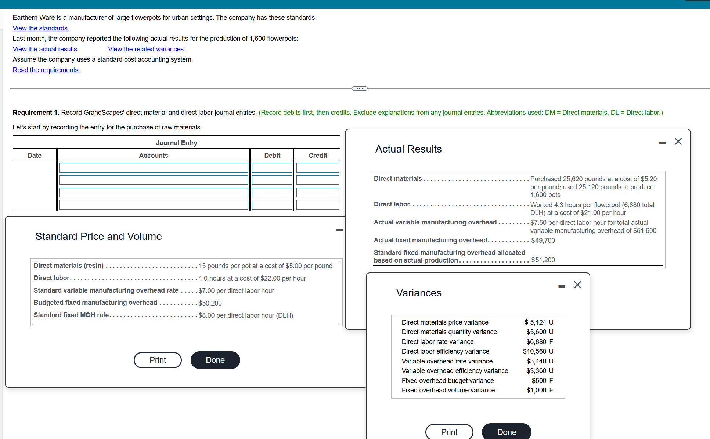This screenshot has width=710, height=439.
Task: Close the Actual Results popup
Action: [678, 142]
